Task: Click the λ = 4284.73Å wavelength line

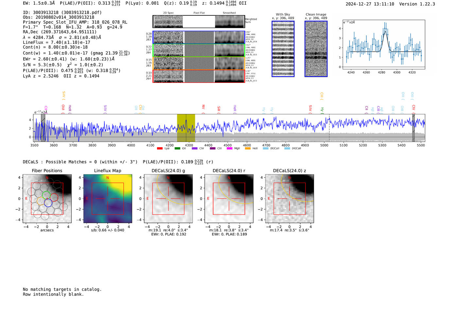Action: pos(62,37)
